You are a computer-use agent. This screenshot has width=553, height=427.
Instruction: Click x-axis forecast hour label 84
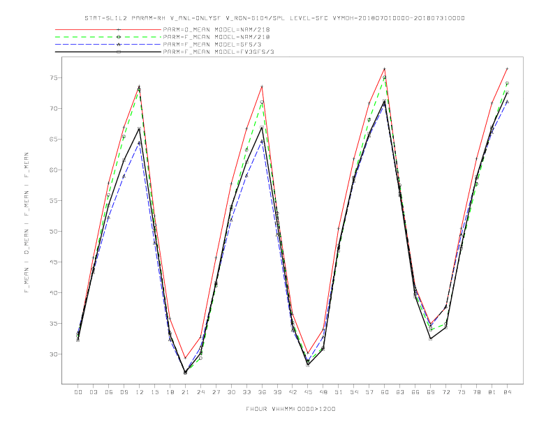[x=507, y=392]
